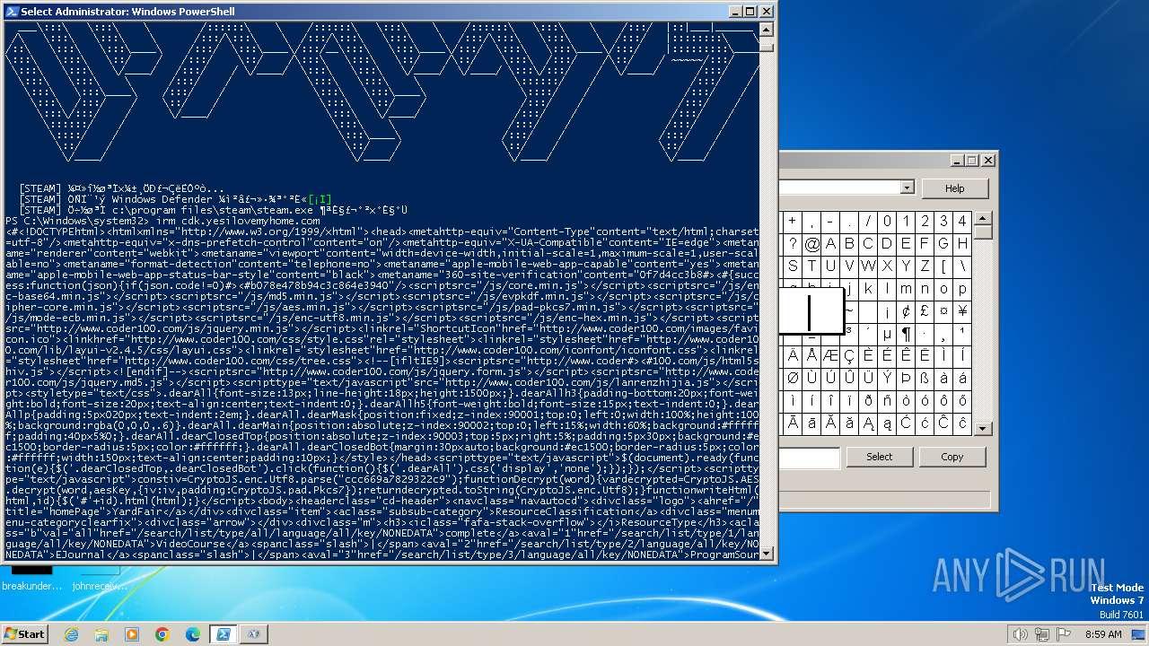This screenshot has height=646, width=1149.
Task: Click scroll-down arrow of Character Map grid
Action: (983, 429)
